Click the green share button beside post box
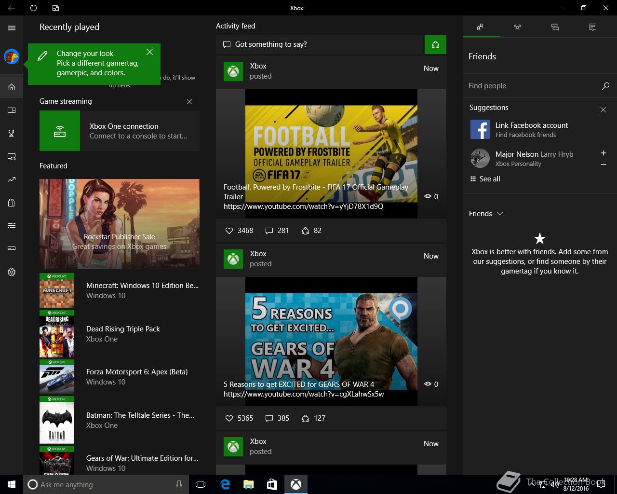The width and height of the screenshot is (617, 494). coord(435,44)
